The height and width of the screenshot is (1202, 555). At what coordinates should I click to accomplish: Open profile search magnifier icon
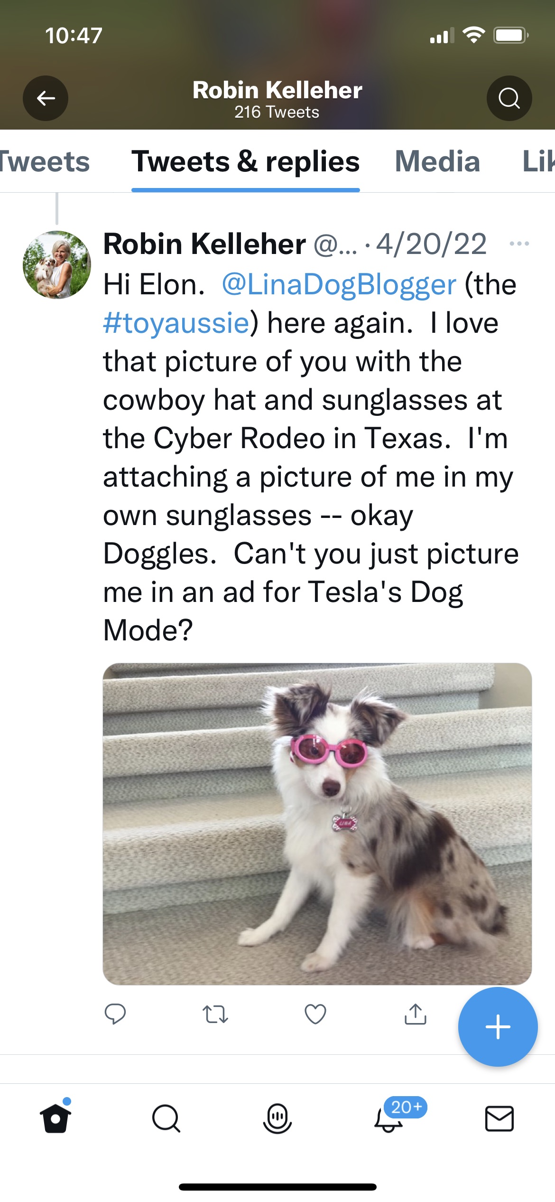(x=509, y=98)
